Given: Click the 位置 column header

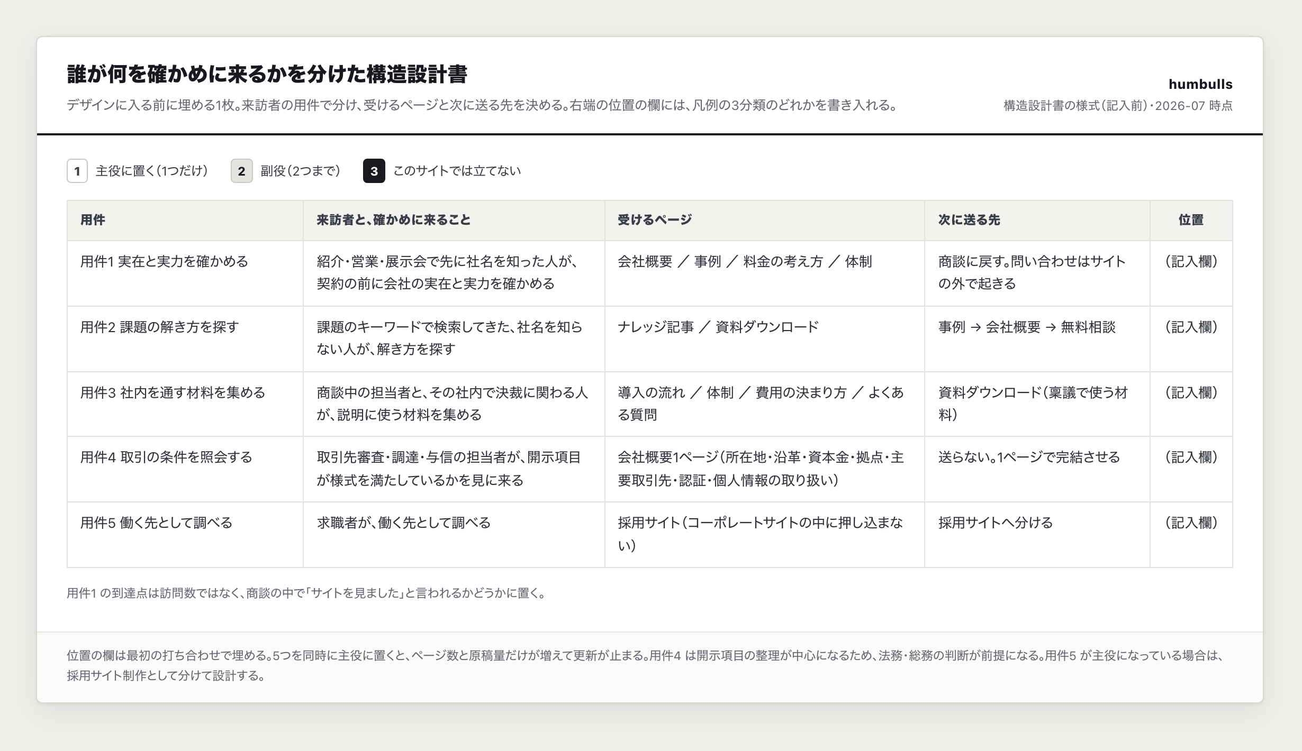Looking at the screenshot, I should [x=1191, y=220].
